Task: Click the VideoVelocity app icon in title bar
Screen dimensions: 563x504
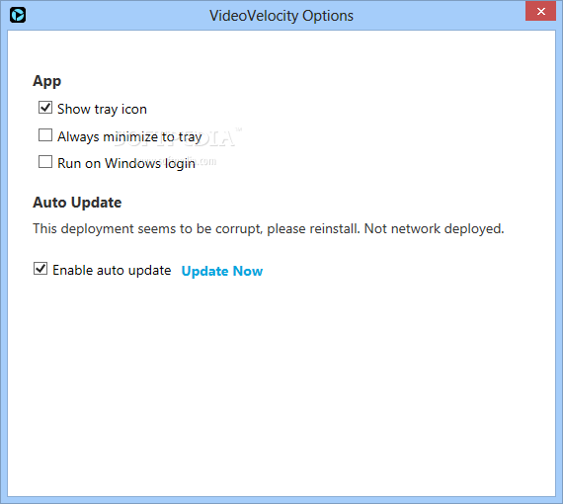Action: 18,15
